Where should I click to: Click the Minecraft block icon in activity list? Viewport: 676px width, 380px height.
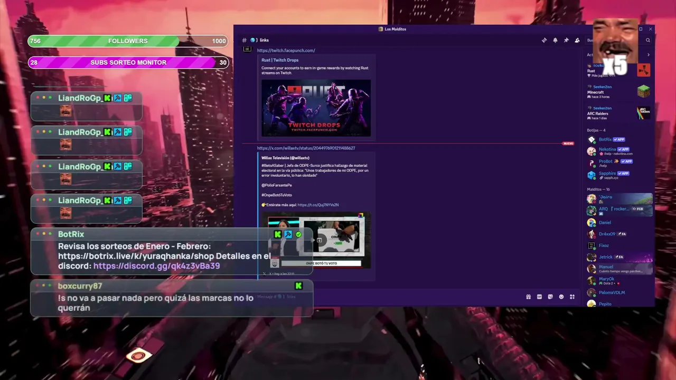point(644,91)
